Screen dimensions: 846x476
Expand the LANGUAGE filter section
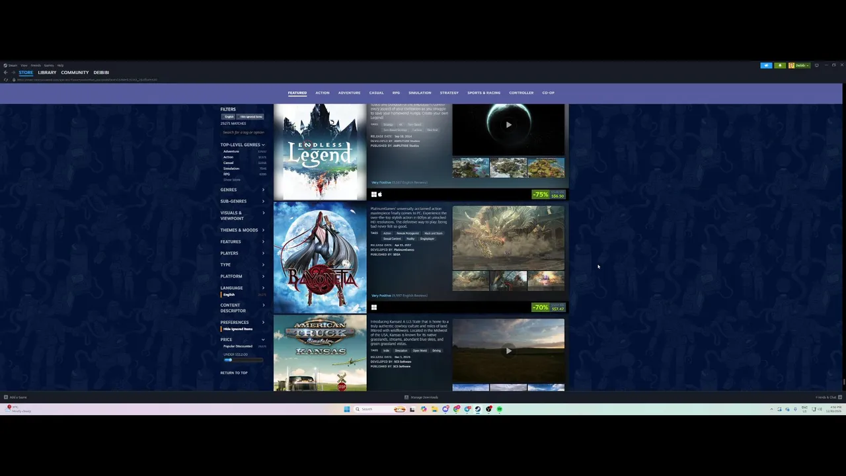pyautogui.click(x=243, y=288)
